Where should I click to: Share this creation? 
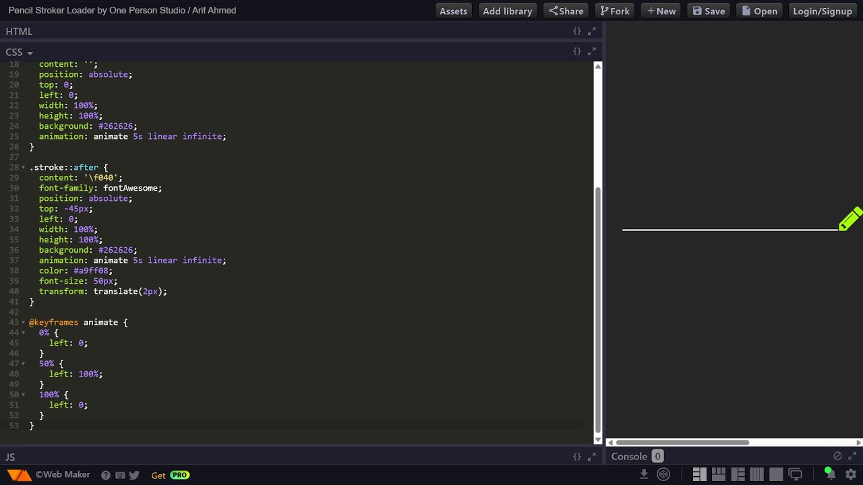point(566,11)
